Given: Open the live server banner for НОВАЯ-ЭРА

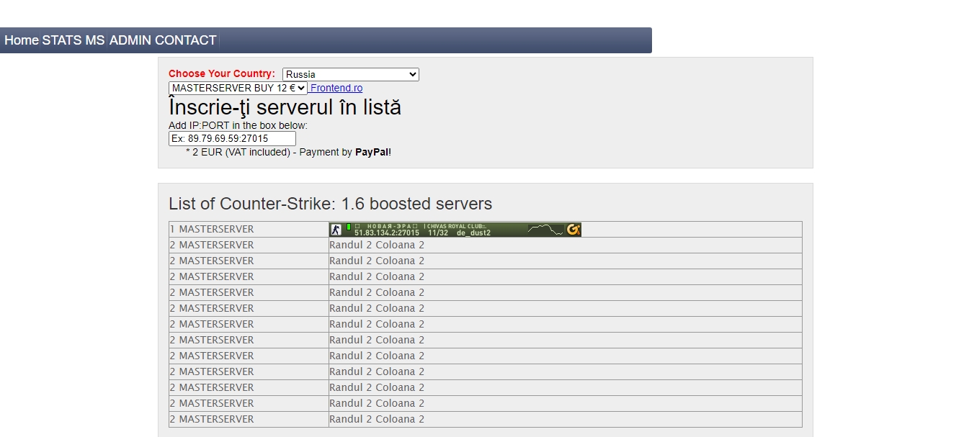Looking at the screenshot, I should 454,229.
